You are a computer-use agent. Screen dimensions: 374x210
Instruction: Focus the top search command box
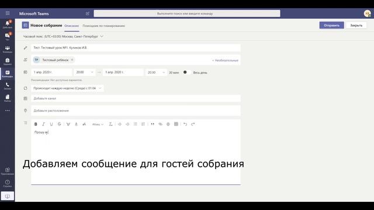pos(187,13)
